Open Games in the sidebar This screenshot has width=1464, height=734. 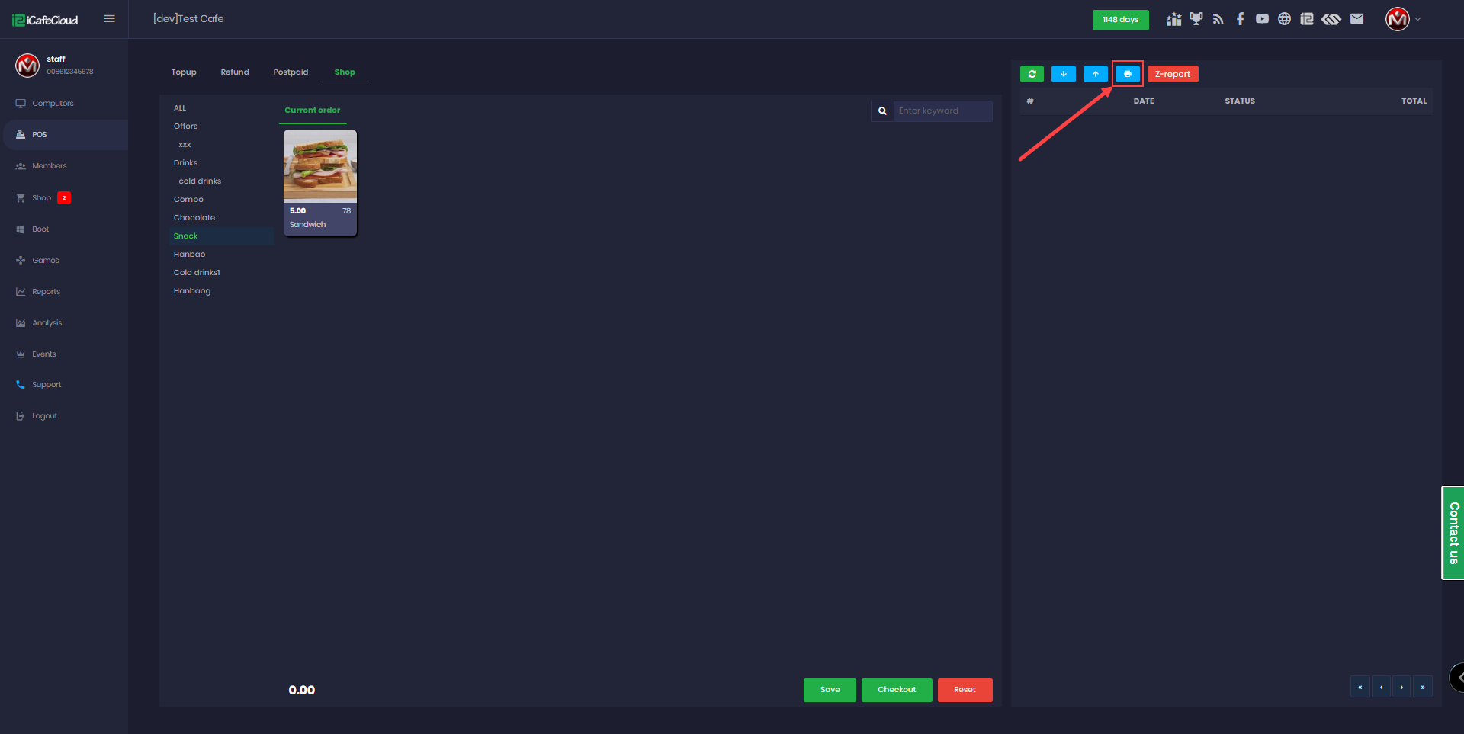click(x=64, y=261)
